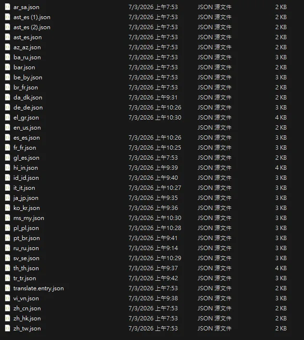The image size is (304, 340).
Task: Click the modified date of sv_se.json
Action: point(154,258)
